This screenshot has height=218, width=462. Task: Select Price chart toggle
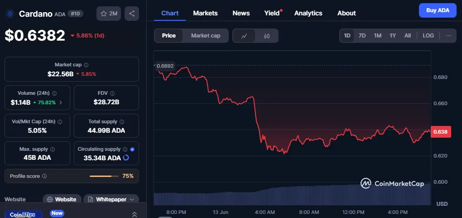[x=169, y=36]
